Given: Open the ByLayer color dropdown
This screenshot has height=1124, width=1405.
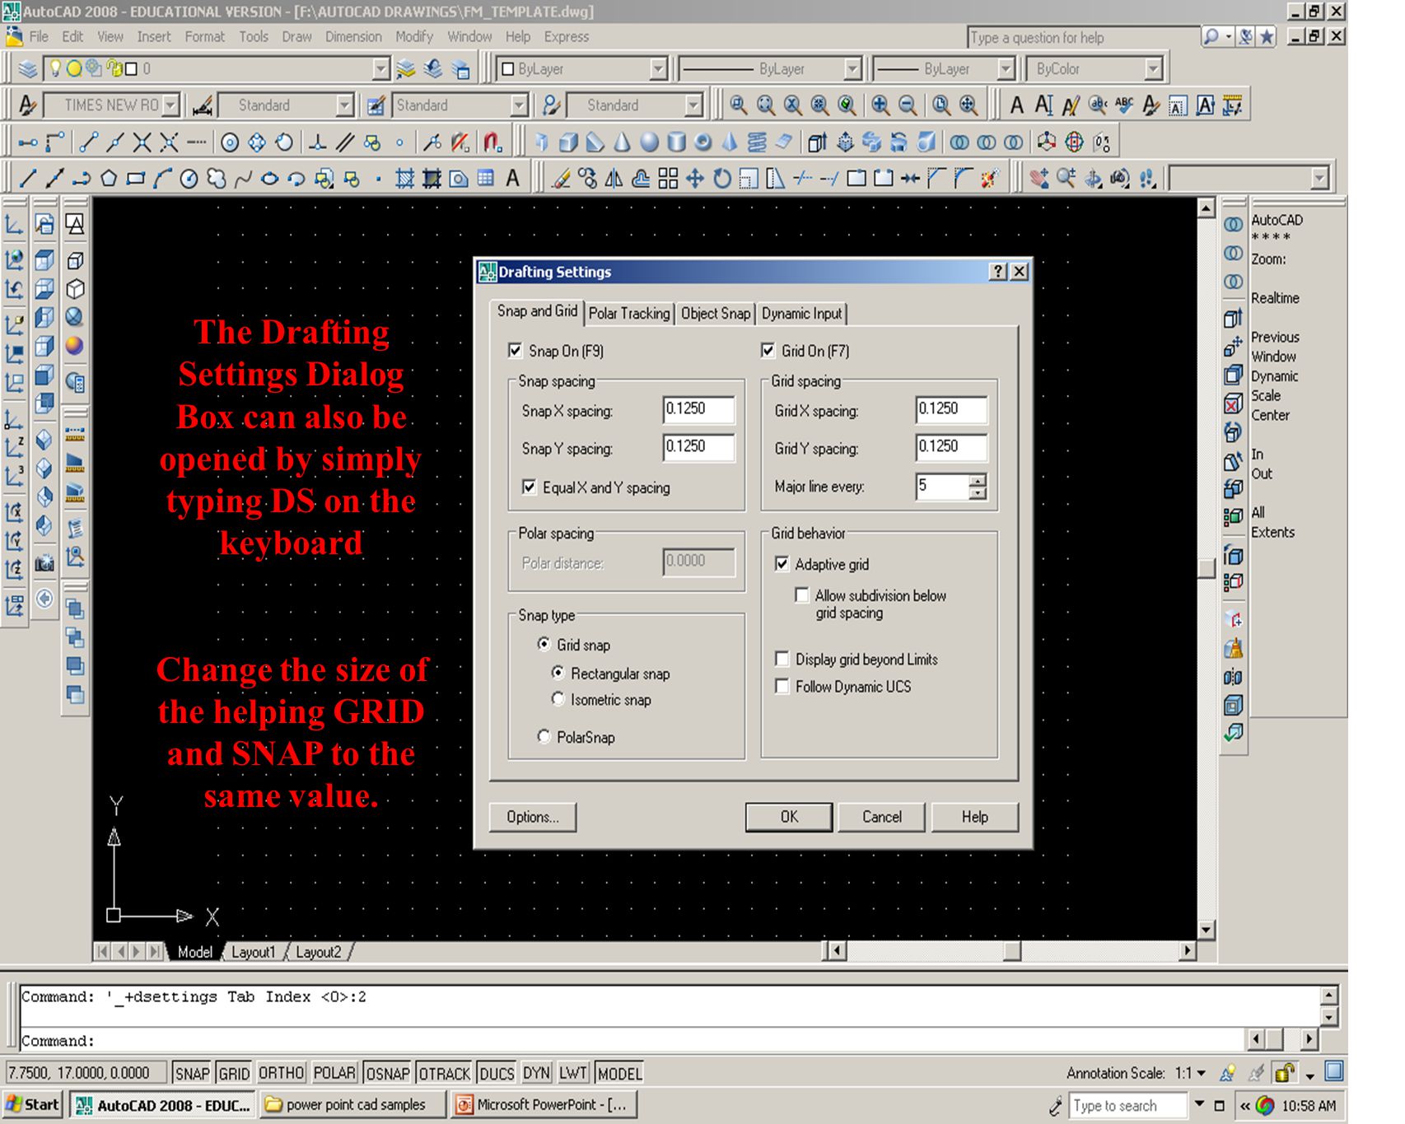Looking at the screenshot, I should 658,69.
